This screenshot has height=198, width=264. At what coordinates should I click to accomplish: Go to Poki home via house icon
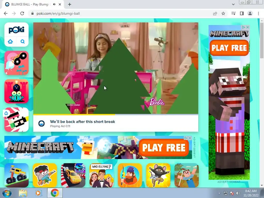[10, 42]
